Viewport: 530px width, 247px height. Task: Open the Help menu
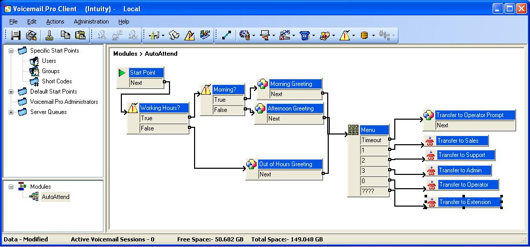click(x=124, y=21)
